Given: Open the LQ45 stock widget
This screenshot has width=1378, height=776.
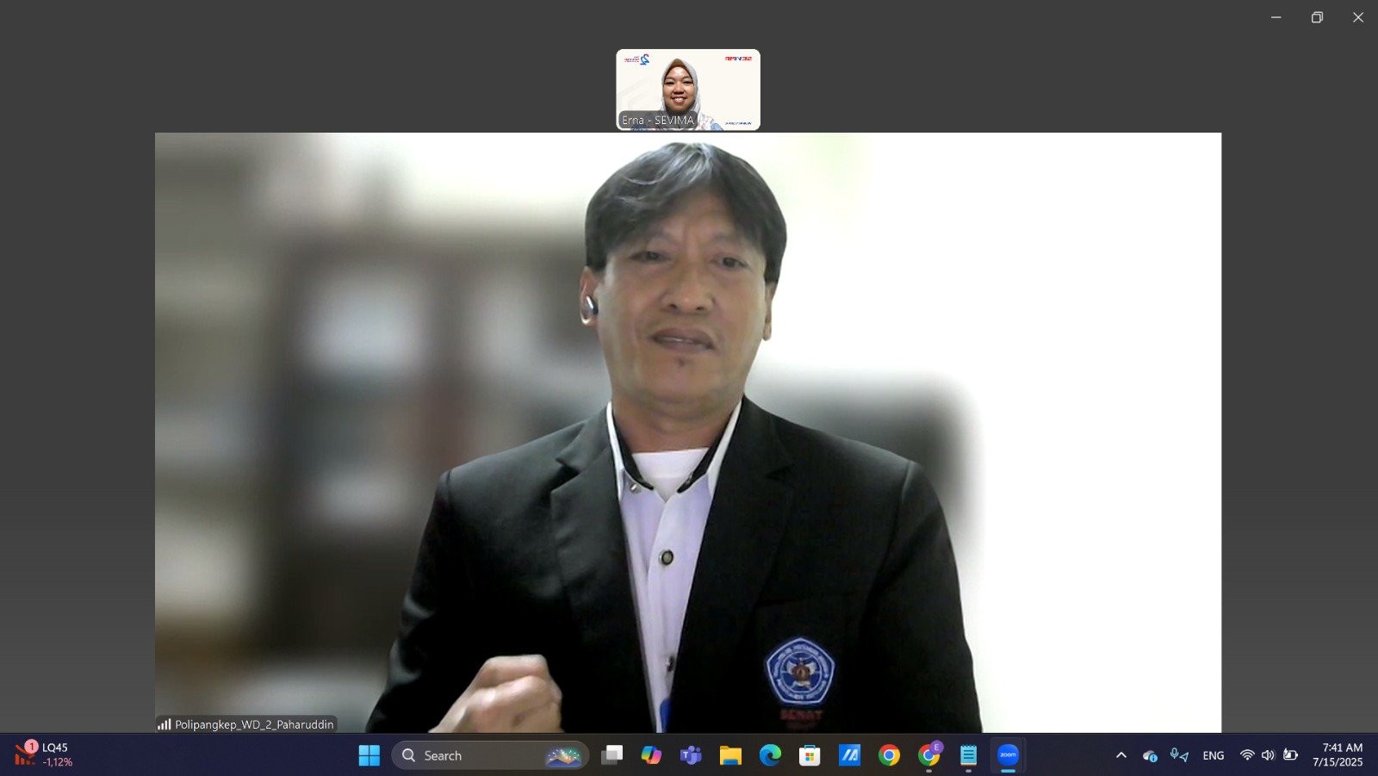Looking at the screenshot, I should [x=45, y=754].
